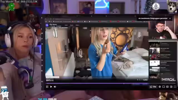
Task: Toggle the mini-player icon in controls
Action: (167, 87)
